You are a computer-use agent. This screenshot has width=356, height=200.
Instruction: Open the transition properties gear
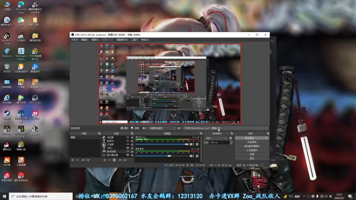click(x=231, y=138)
